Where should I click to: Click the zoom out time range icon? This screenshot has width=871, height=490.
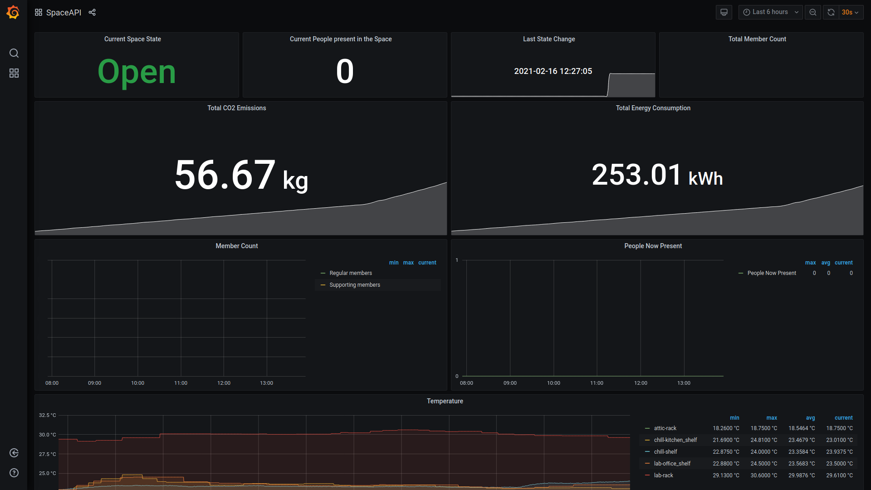click(813, 12)
